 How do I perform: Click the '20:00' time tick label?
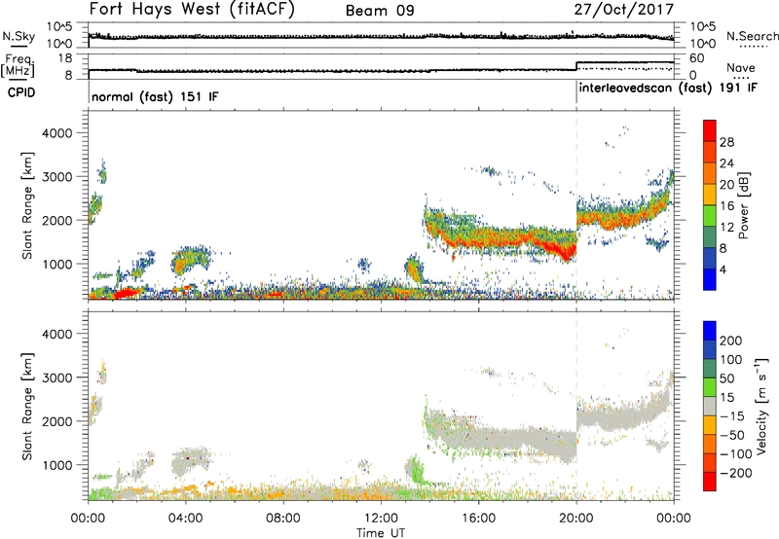[x=575, y=519]
